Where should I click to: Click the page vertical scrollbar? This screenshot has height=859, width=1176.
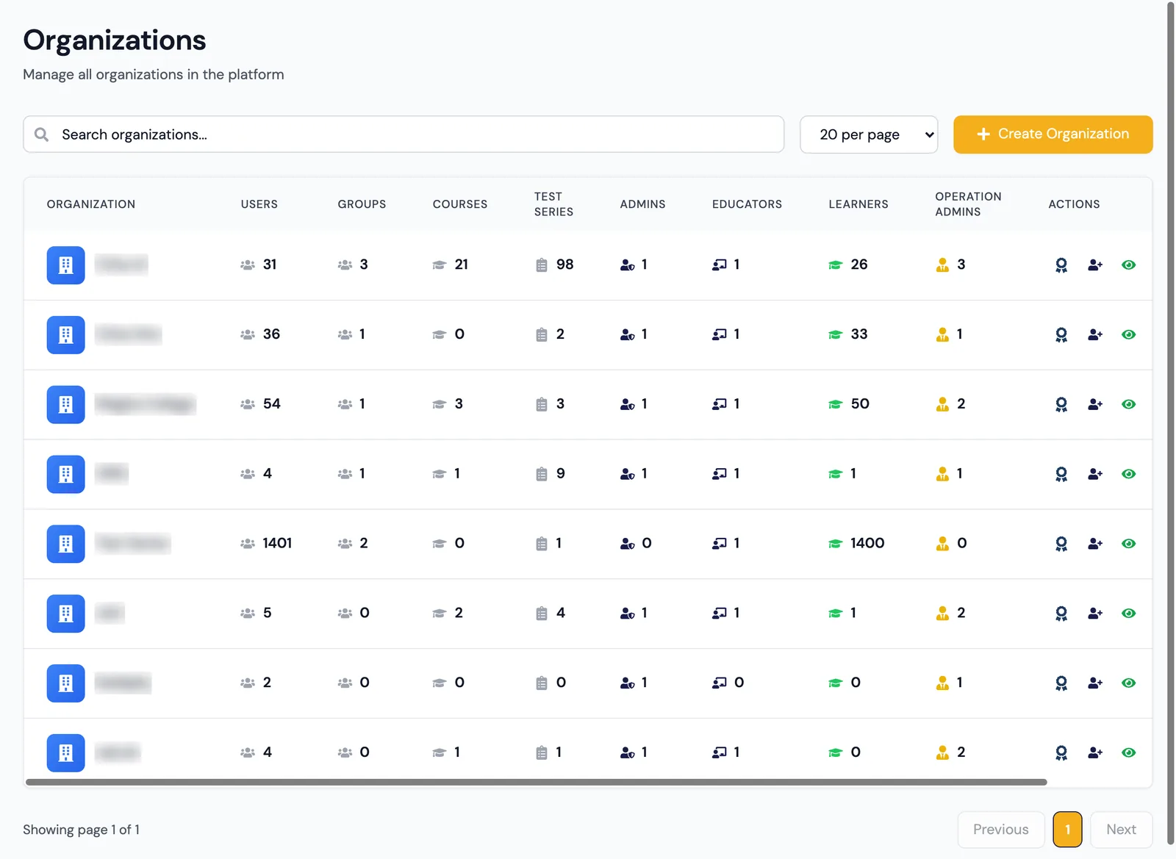(x=1171, y=423)
